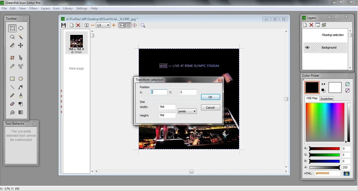Choose the Rectangle shape tool
The height and width of the screenshot is (191, 358).
(x=12, y=79)
